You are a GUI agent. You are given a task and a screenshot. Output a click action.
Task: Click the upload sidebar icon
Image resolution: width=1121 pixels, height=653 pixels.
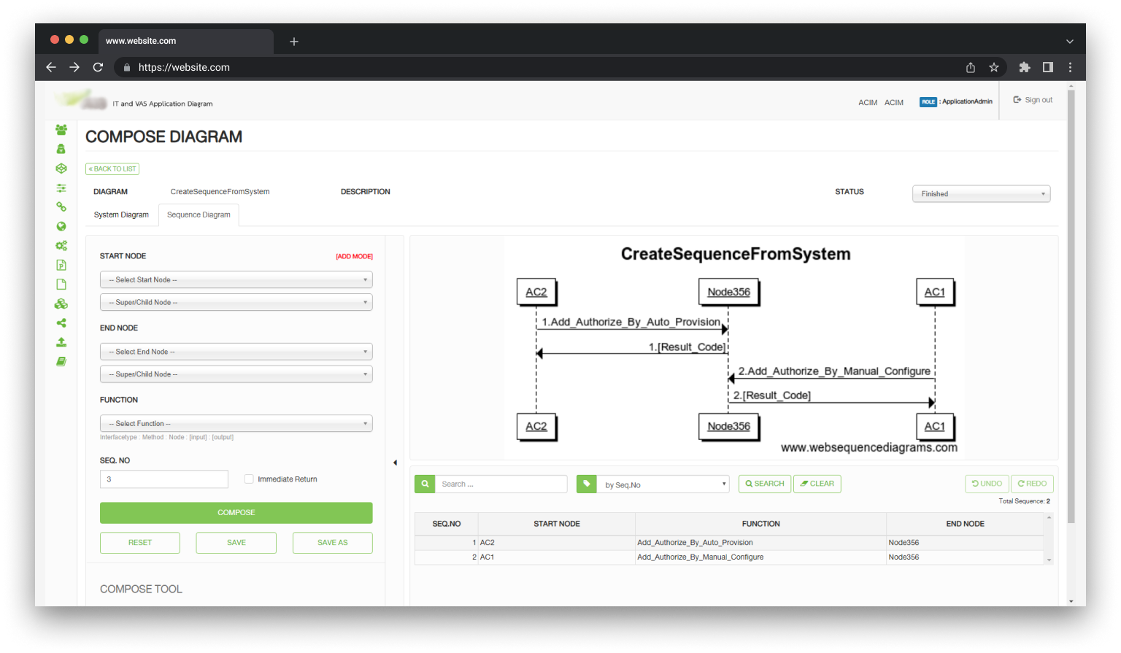(61, 342)
